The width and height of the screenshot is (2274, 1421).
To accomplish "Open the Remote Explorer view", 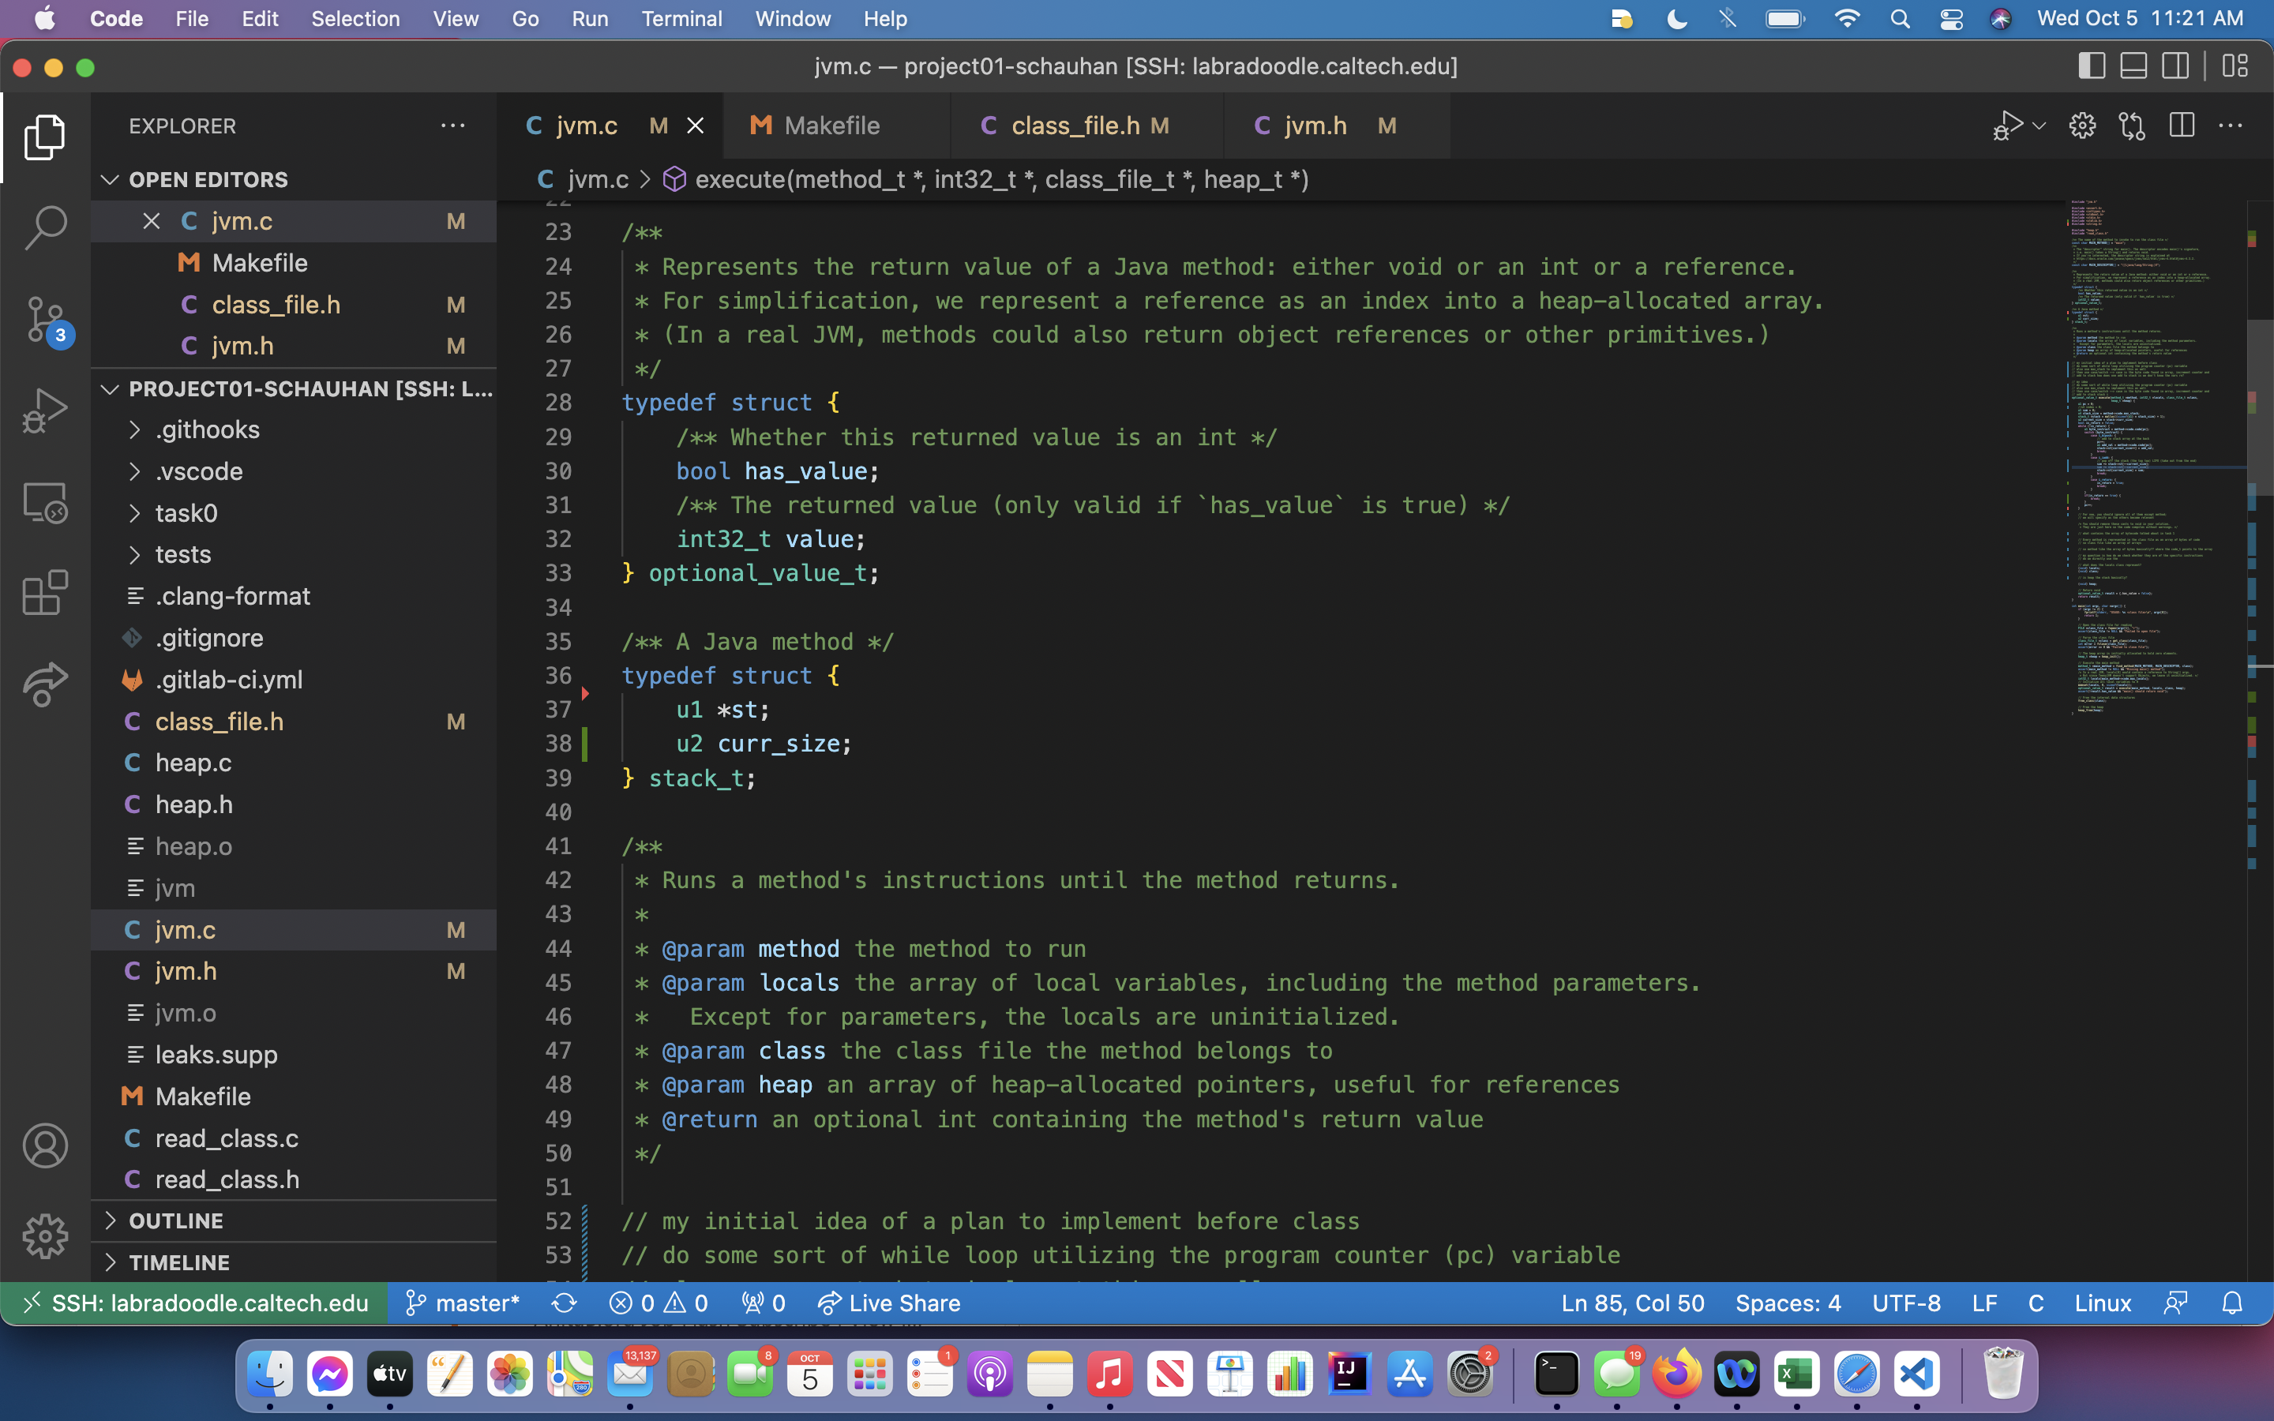I will 44,502.
